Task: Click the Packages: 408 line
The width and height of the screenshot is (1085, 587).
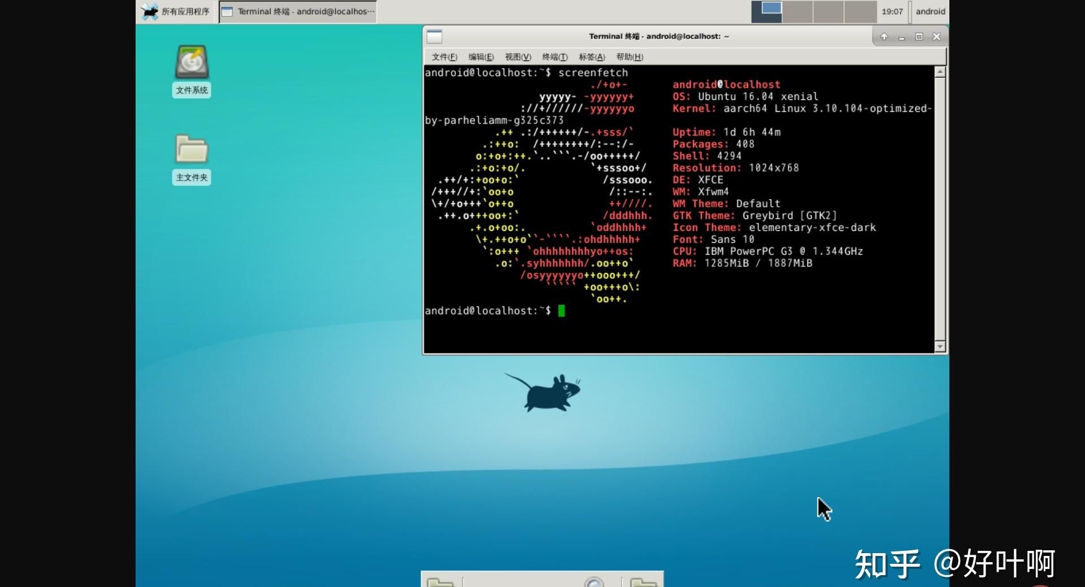Action: (713, 144)
